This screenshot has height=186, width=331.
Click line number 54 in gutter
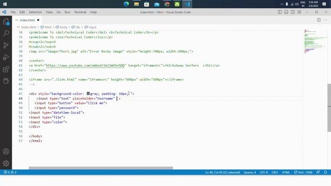[21, 127]
